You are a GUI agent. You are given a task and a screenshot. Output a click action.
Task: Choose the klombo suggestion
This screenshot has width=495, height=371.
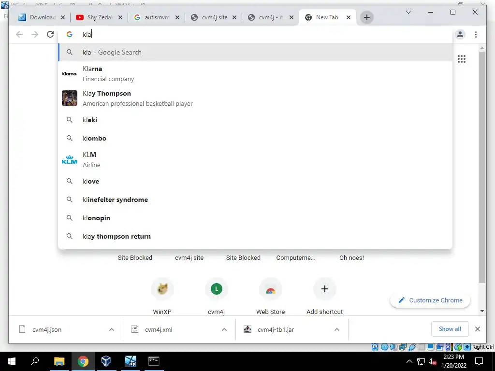(x=255, y=138)
